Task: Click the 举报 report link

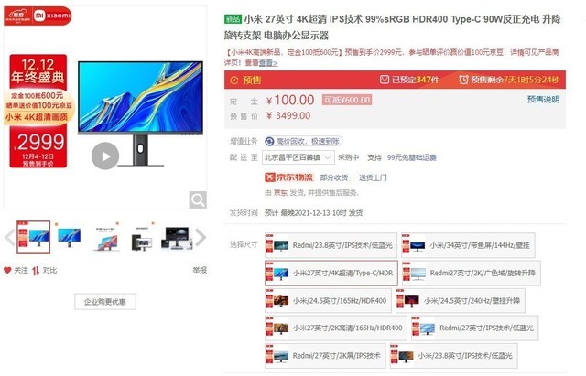Action: [200, 270]
